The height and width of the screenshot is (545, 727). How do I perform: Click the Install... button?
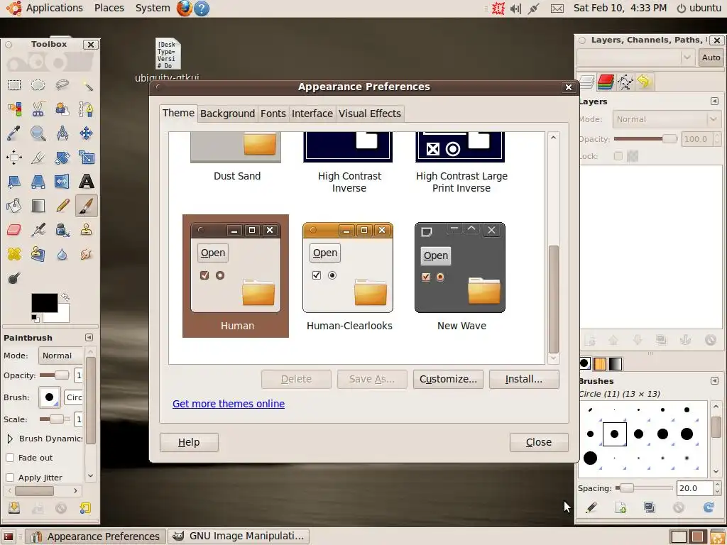pyautogui.click(x=524, y=379)
